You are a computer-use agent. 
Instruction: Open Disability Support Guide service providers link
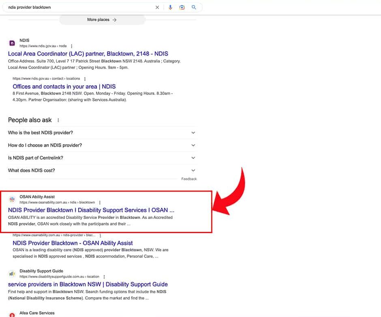[88, 284]
